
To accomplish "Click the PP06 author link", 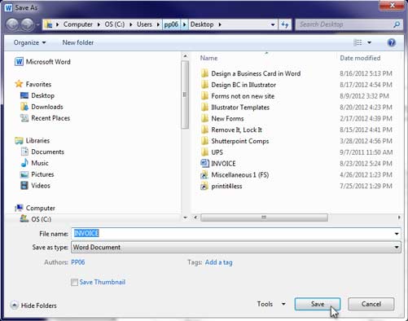I will click(78, 262).
